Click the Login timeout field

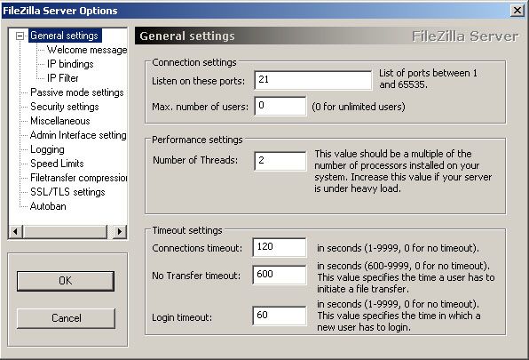point(280,316)
